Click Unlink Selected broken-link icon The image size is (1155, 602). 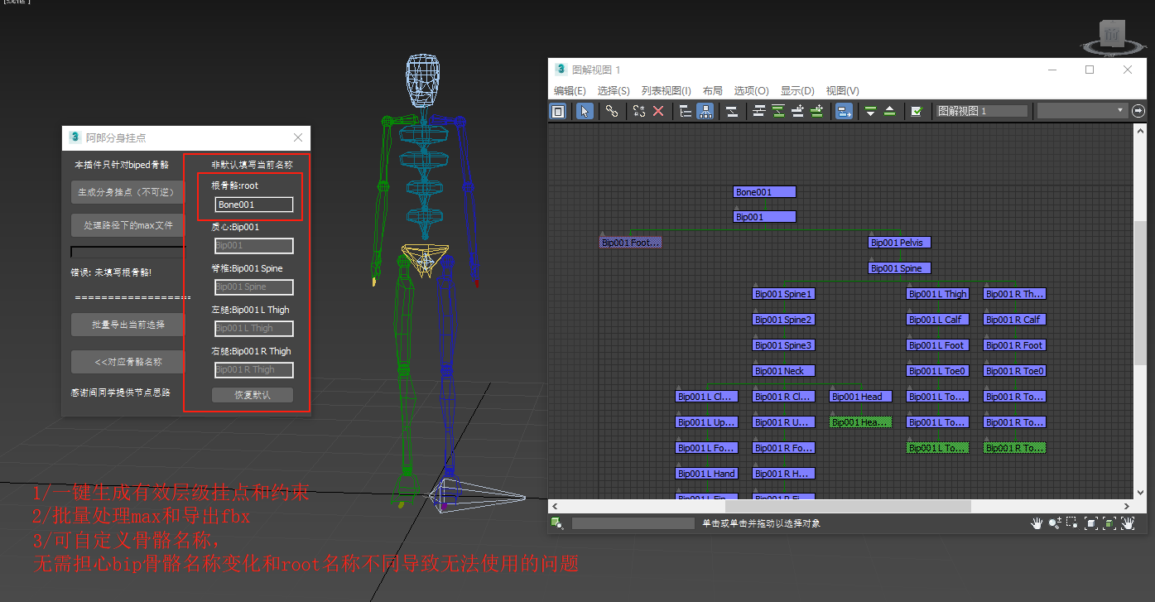coord(638,111)
